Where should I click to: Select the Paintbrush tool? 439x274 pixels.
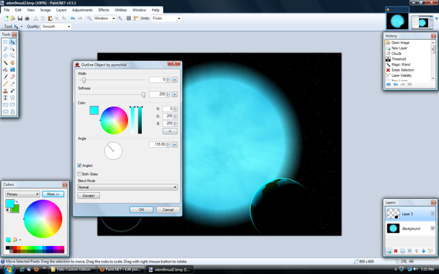pyautogui.click(x=5, y=77)
